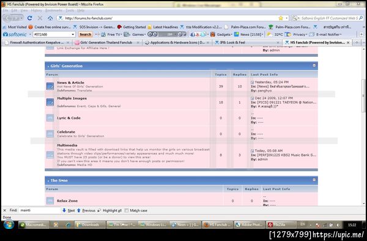
Task: Bookmark this page with the star icon
Action: [x=281, y=18]
